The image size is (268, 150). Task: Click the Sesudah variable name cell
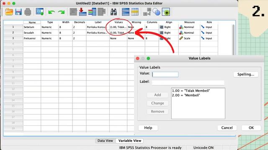32,32
